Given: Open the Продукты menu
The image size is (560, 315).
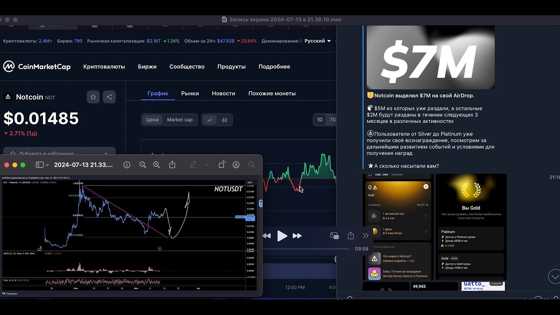Looking at the screenshot, I should click(231, 66).
